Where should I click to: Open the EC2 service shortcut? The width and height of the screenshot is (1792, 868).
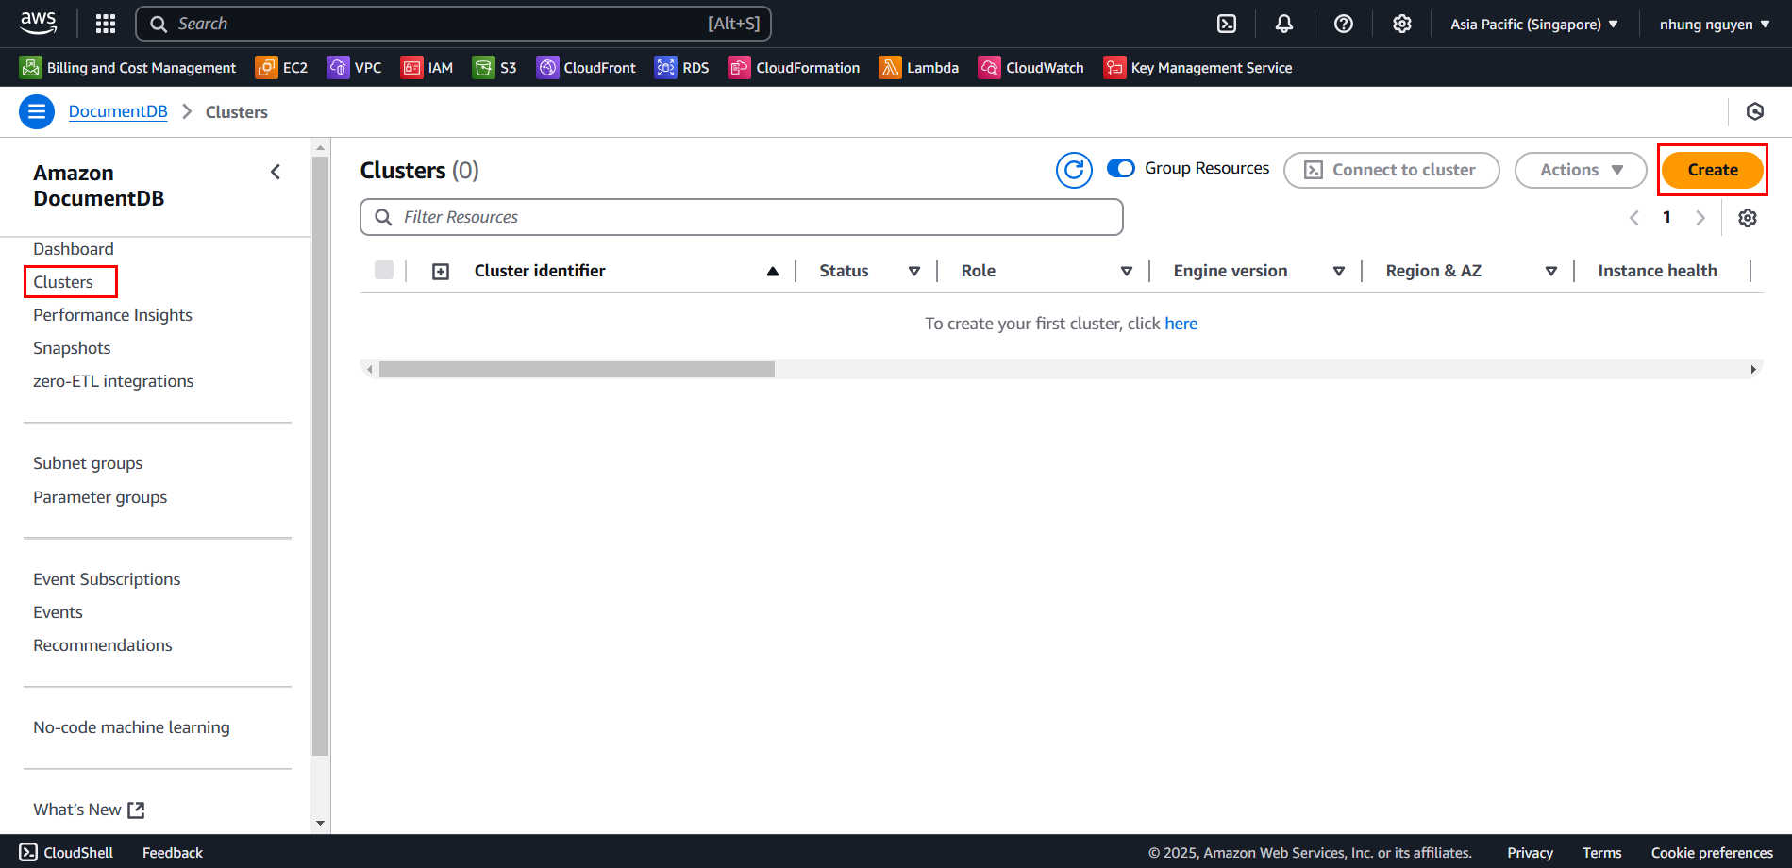(282, 68)
